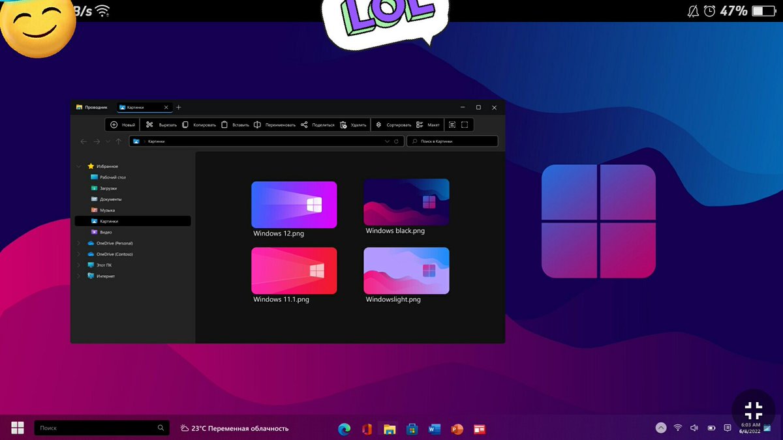Open Microsoft Store from taskbar
The width and height of the screenshot is (783, 440).
[412, 429]
